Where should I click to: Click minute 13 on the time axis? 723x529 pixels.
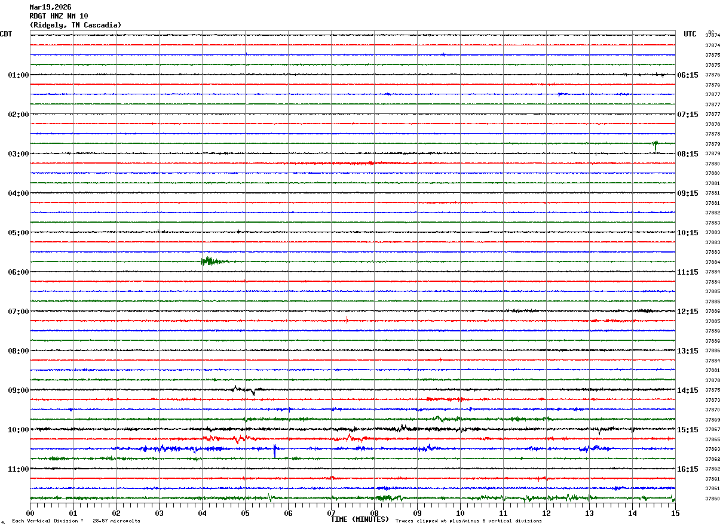click(x=589, y=513)
